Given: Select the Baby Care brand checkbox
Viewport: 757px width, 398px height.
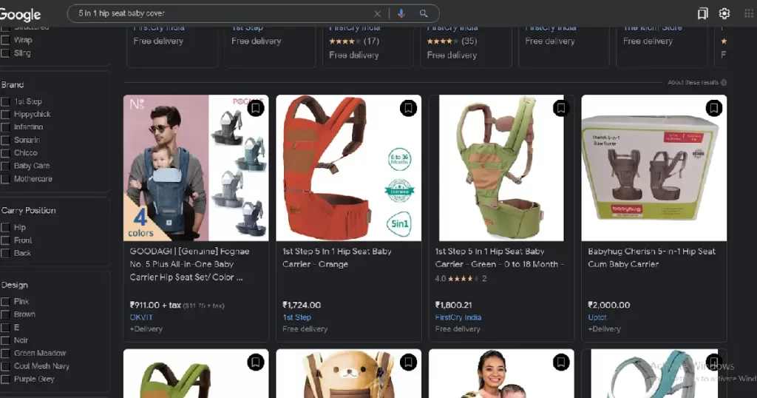Looking at the screenshot, I should click(5, 166).
